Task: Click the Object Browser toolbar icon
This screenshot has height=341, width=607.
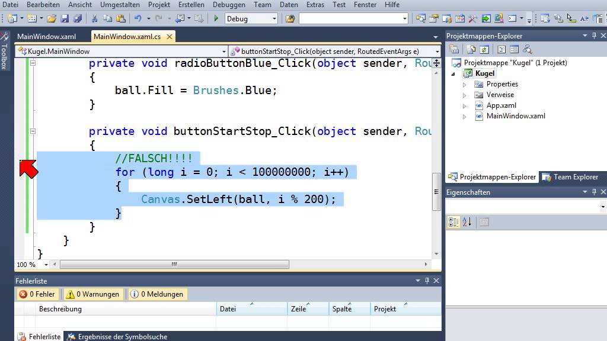Action: [x=447, y=18]
